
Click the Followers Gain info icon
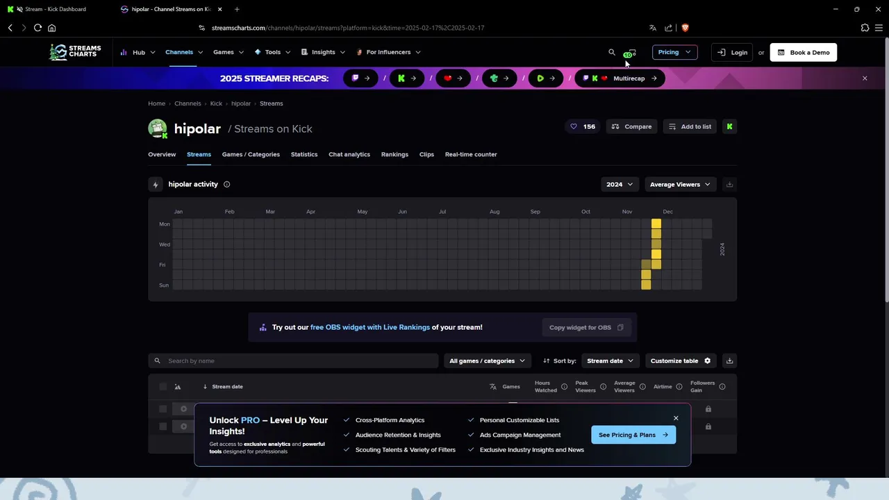tap(722, 387)
